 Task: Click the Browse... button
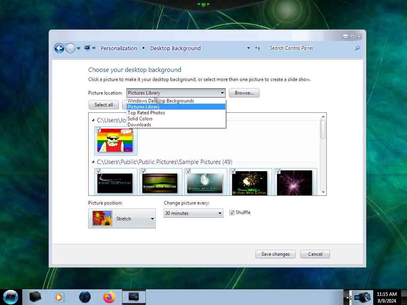[x=244, y=93]
